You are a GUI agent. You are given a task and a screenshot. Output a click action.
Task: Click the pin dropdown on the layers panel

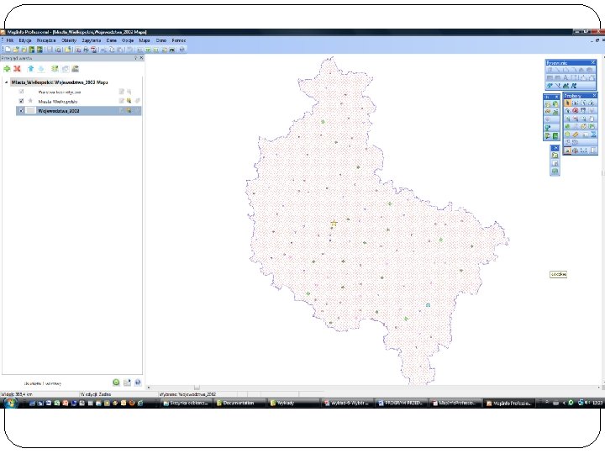(136, 58)
